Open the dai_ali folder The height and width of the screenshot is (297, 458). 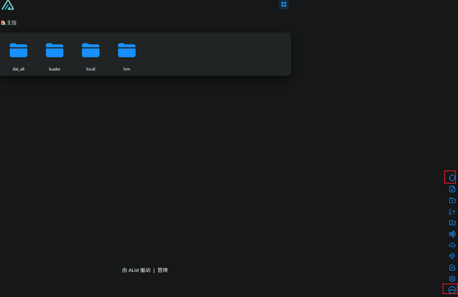18,56
